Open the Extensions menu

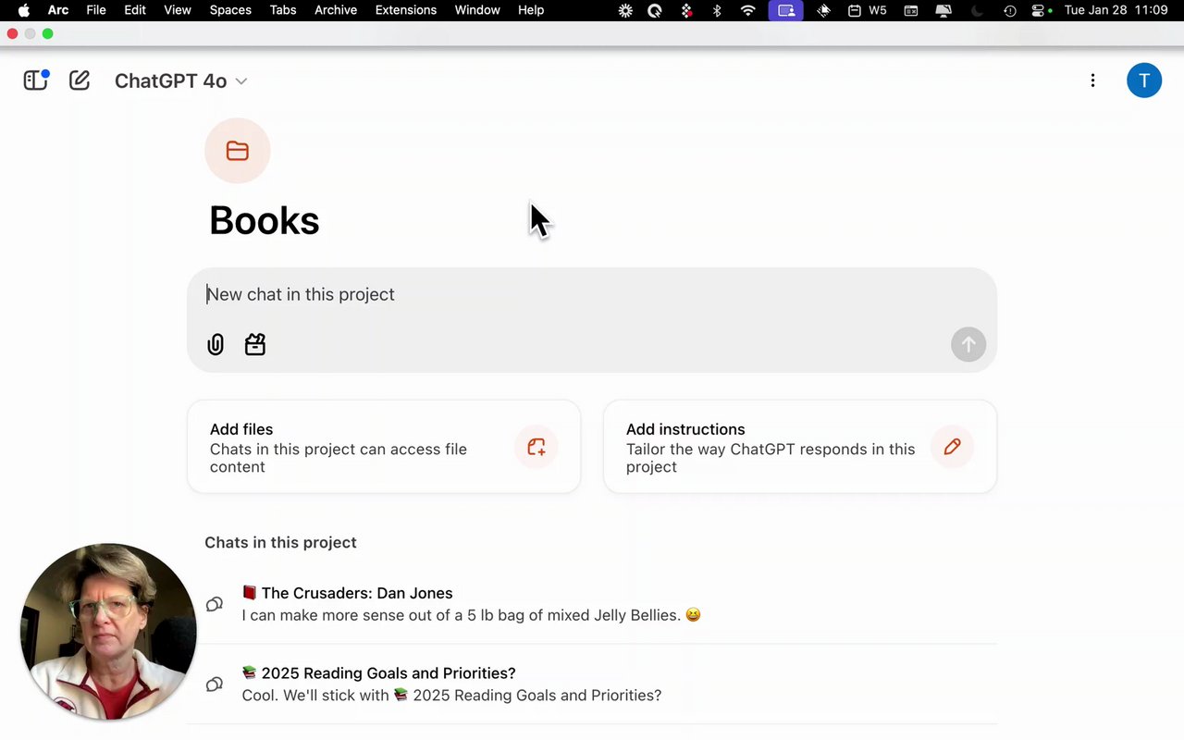pos(405,10)
